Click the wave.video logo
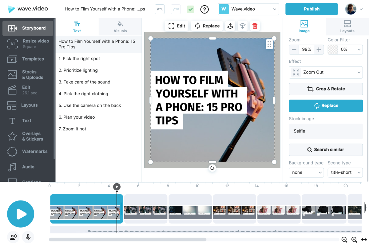This screenshot has width=369, height=246. pyautogui.click(x=28, y=9)
